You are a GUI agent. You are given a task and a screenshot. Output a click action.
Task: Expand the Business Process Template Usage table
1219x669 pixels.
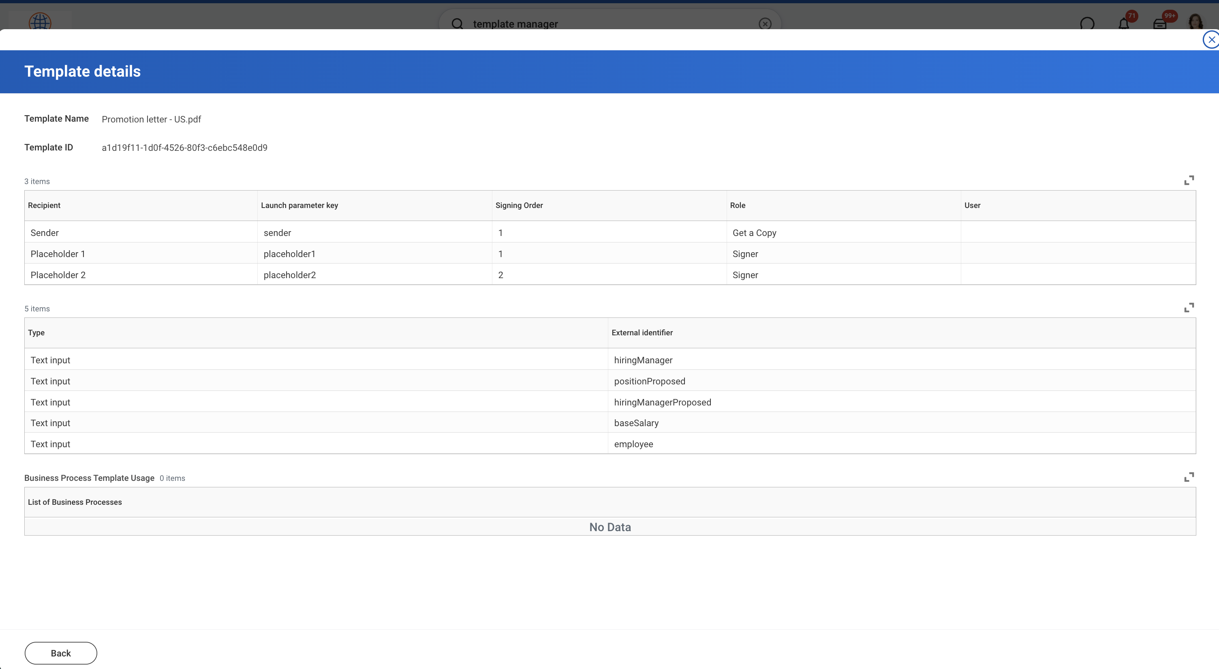tap(1189, 477)
